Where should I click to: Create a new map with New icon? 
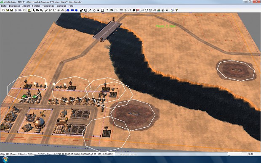[3, 11]
